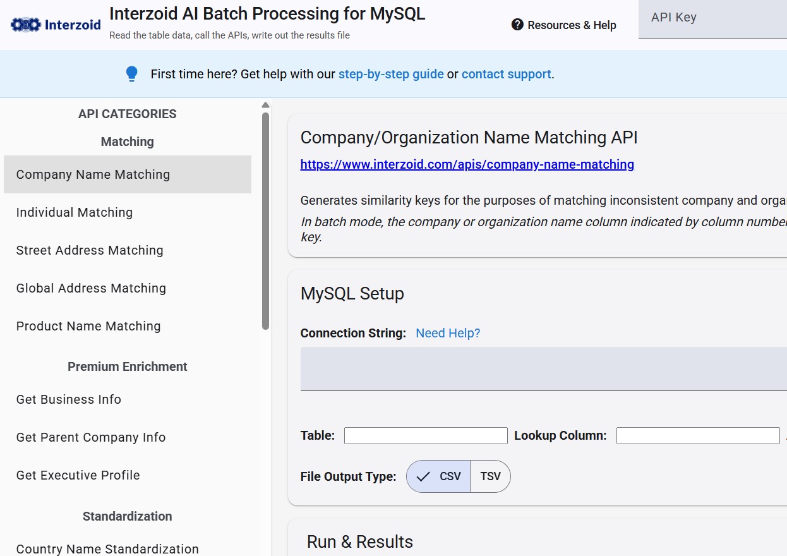The width and height of the screenshot is (787, 556).
Task: Select CSV file output type
Action: click(x=438, y=476)
